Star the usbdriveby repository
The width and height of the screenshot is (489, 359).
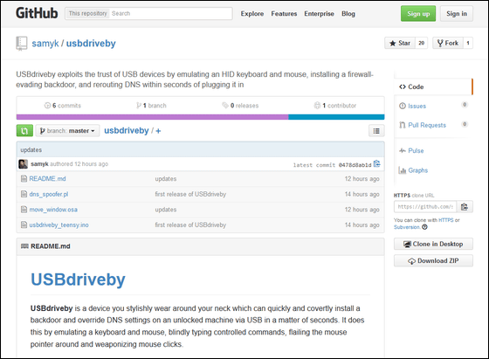pyautogui.click(x=400, y=43)
